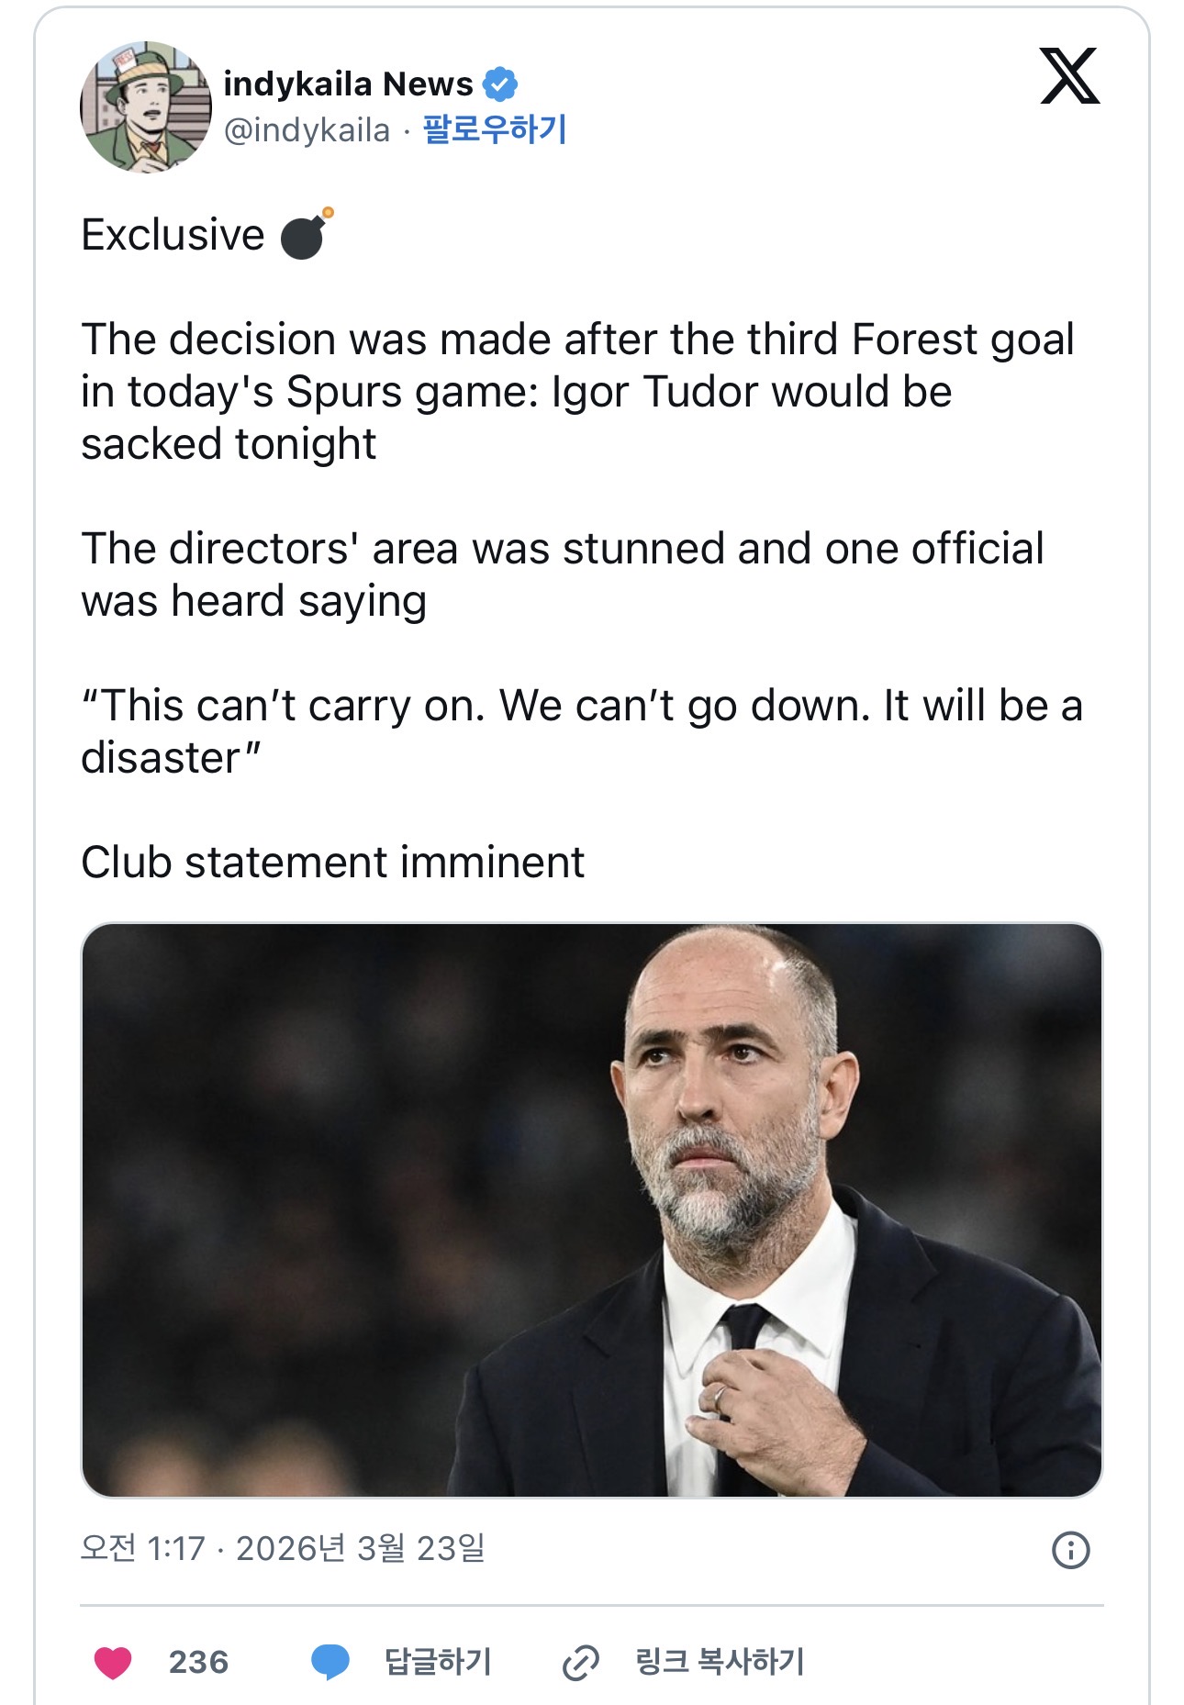
Task: Open the @indykaila handle
Action: (307, 130)
